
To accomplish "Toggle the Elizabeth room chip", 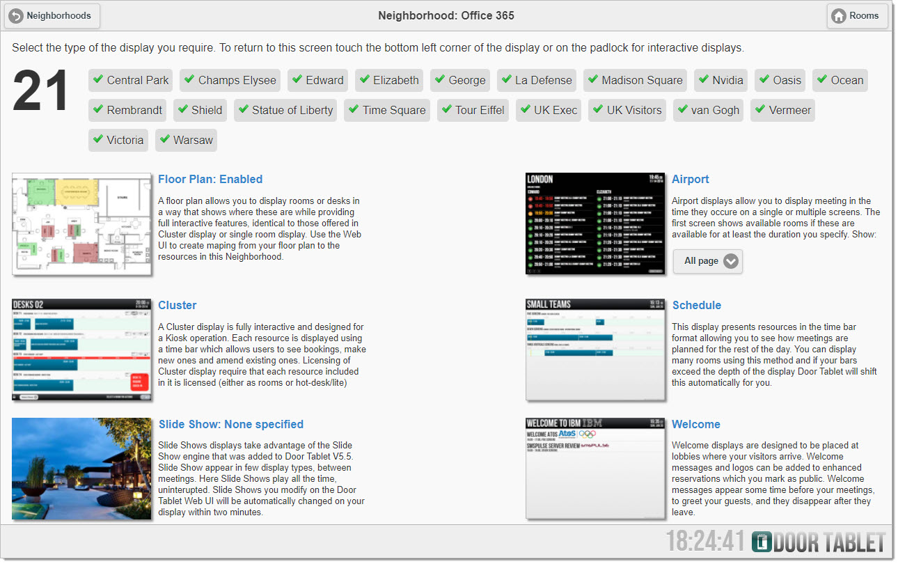I will tap(389, 80).
